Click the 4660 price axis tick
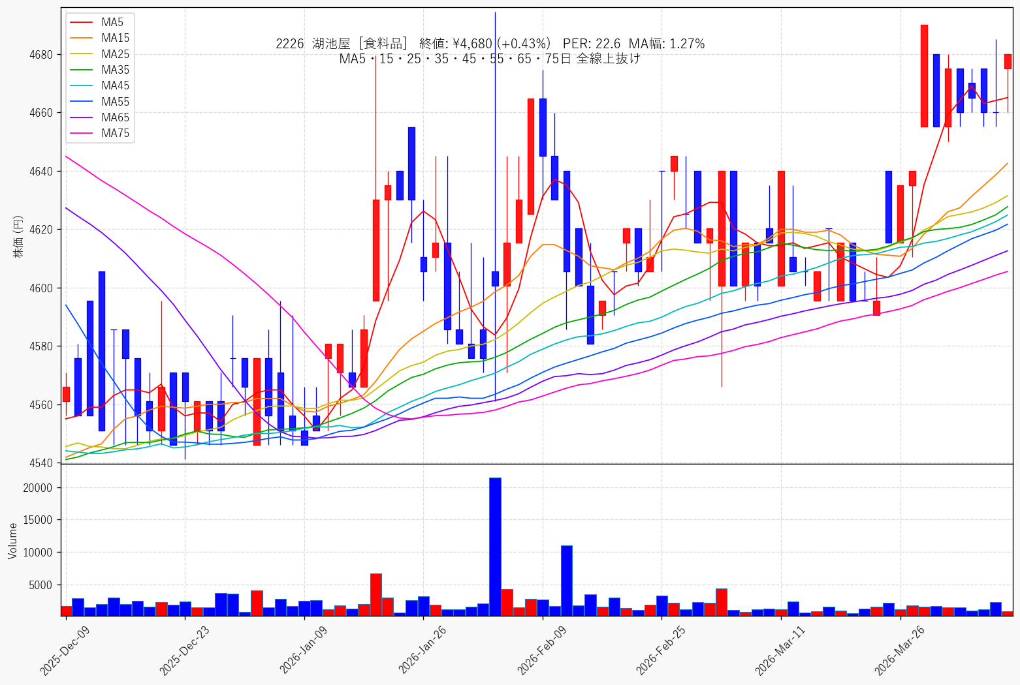 coord(41,113)
